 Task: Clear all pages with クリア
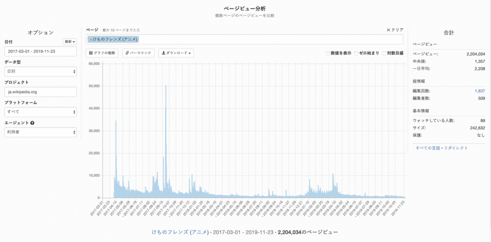pyautogui.click(x=395, y=30)
